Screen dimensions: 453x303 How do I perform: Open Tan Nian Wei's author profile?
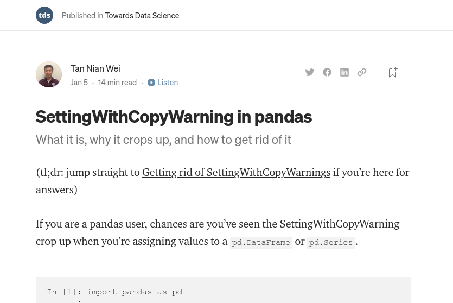pyautogui.click(x=95, y=68)
